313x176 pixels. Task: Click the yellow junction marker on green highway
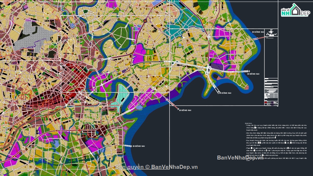pos(131,65)
